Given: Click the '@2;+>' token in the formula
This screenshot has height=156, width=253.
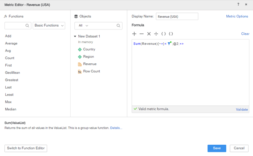Looking at the screenshot, I should pyautogui.click(x=178, y=44).
